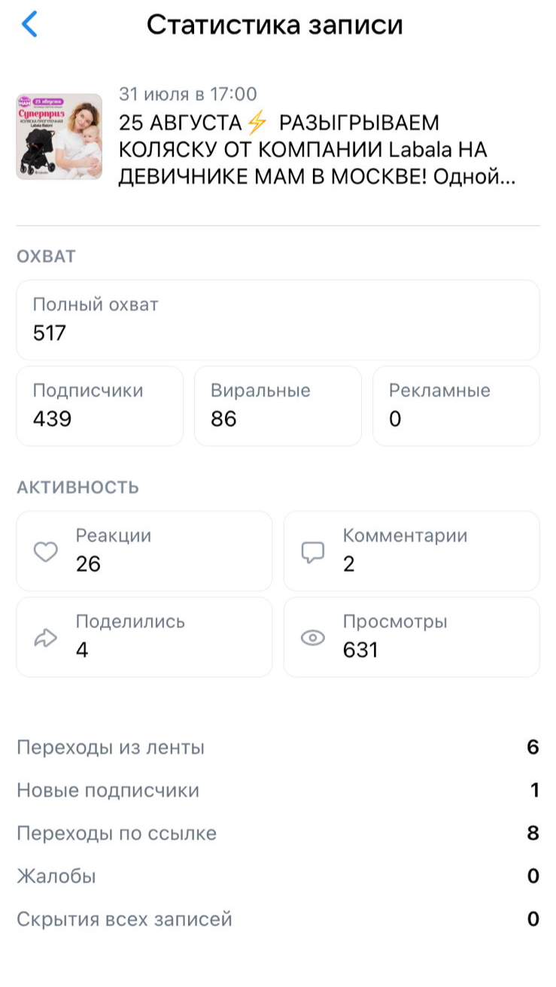Click the comment bubble icon
The width and height of the screenshot is (556, 987).
coord(312,552)
